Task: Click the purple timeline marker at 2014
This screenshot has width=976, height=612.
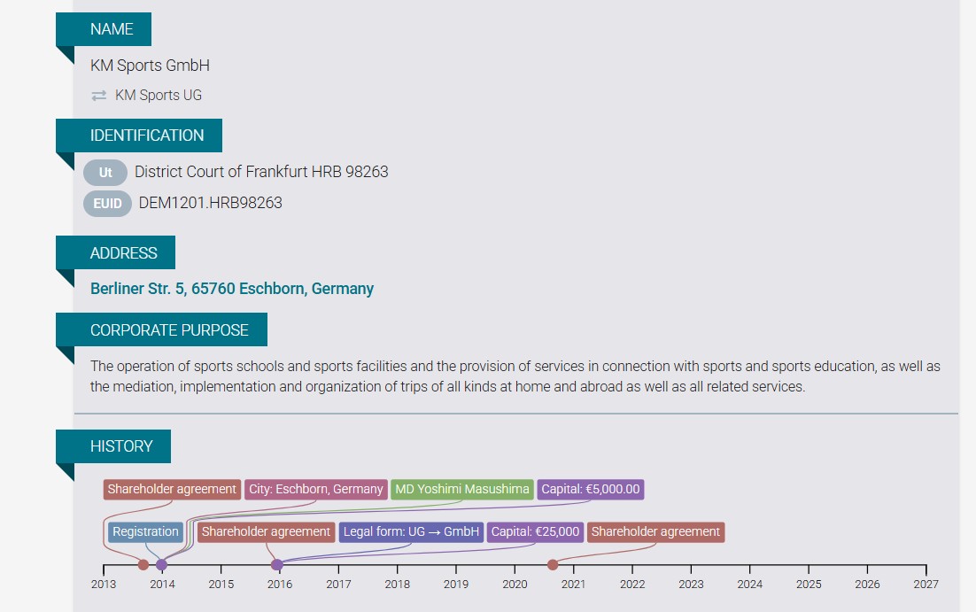Action: click(161, 565)
